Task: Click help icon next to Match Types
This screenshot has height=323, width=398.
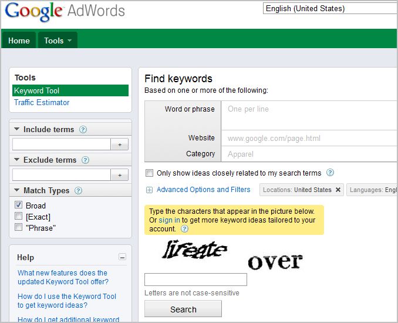Action: point(79,191)
